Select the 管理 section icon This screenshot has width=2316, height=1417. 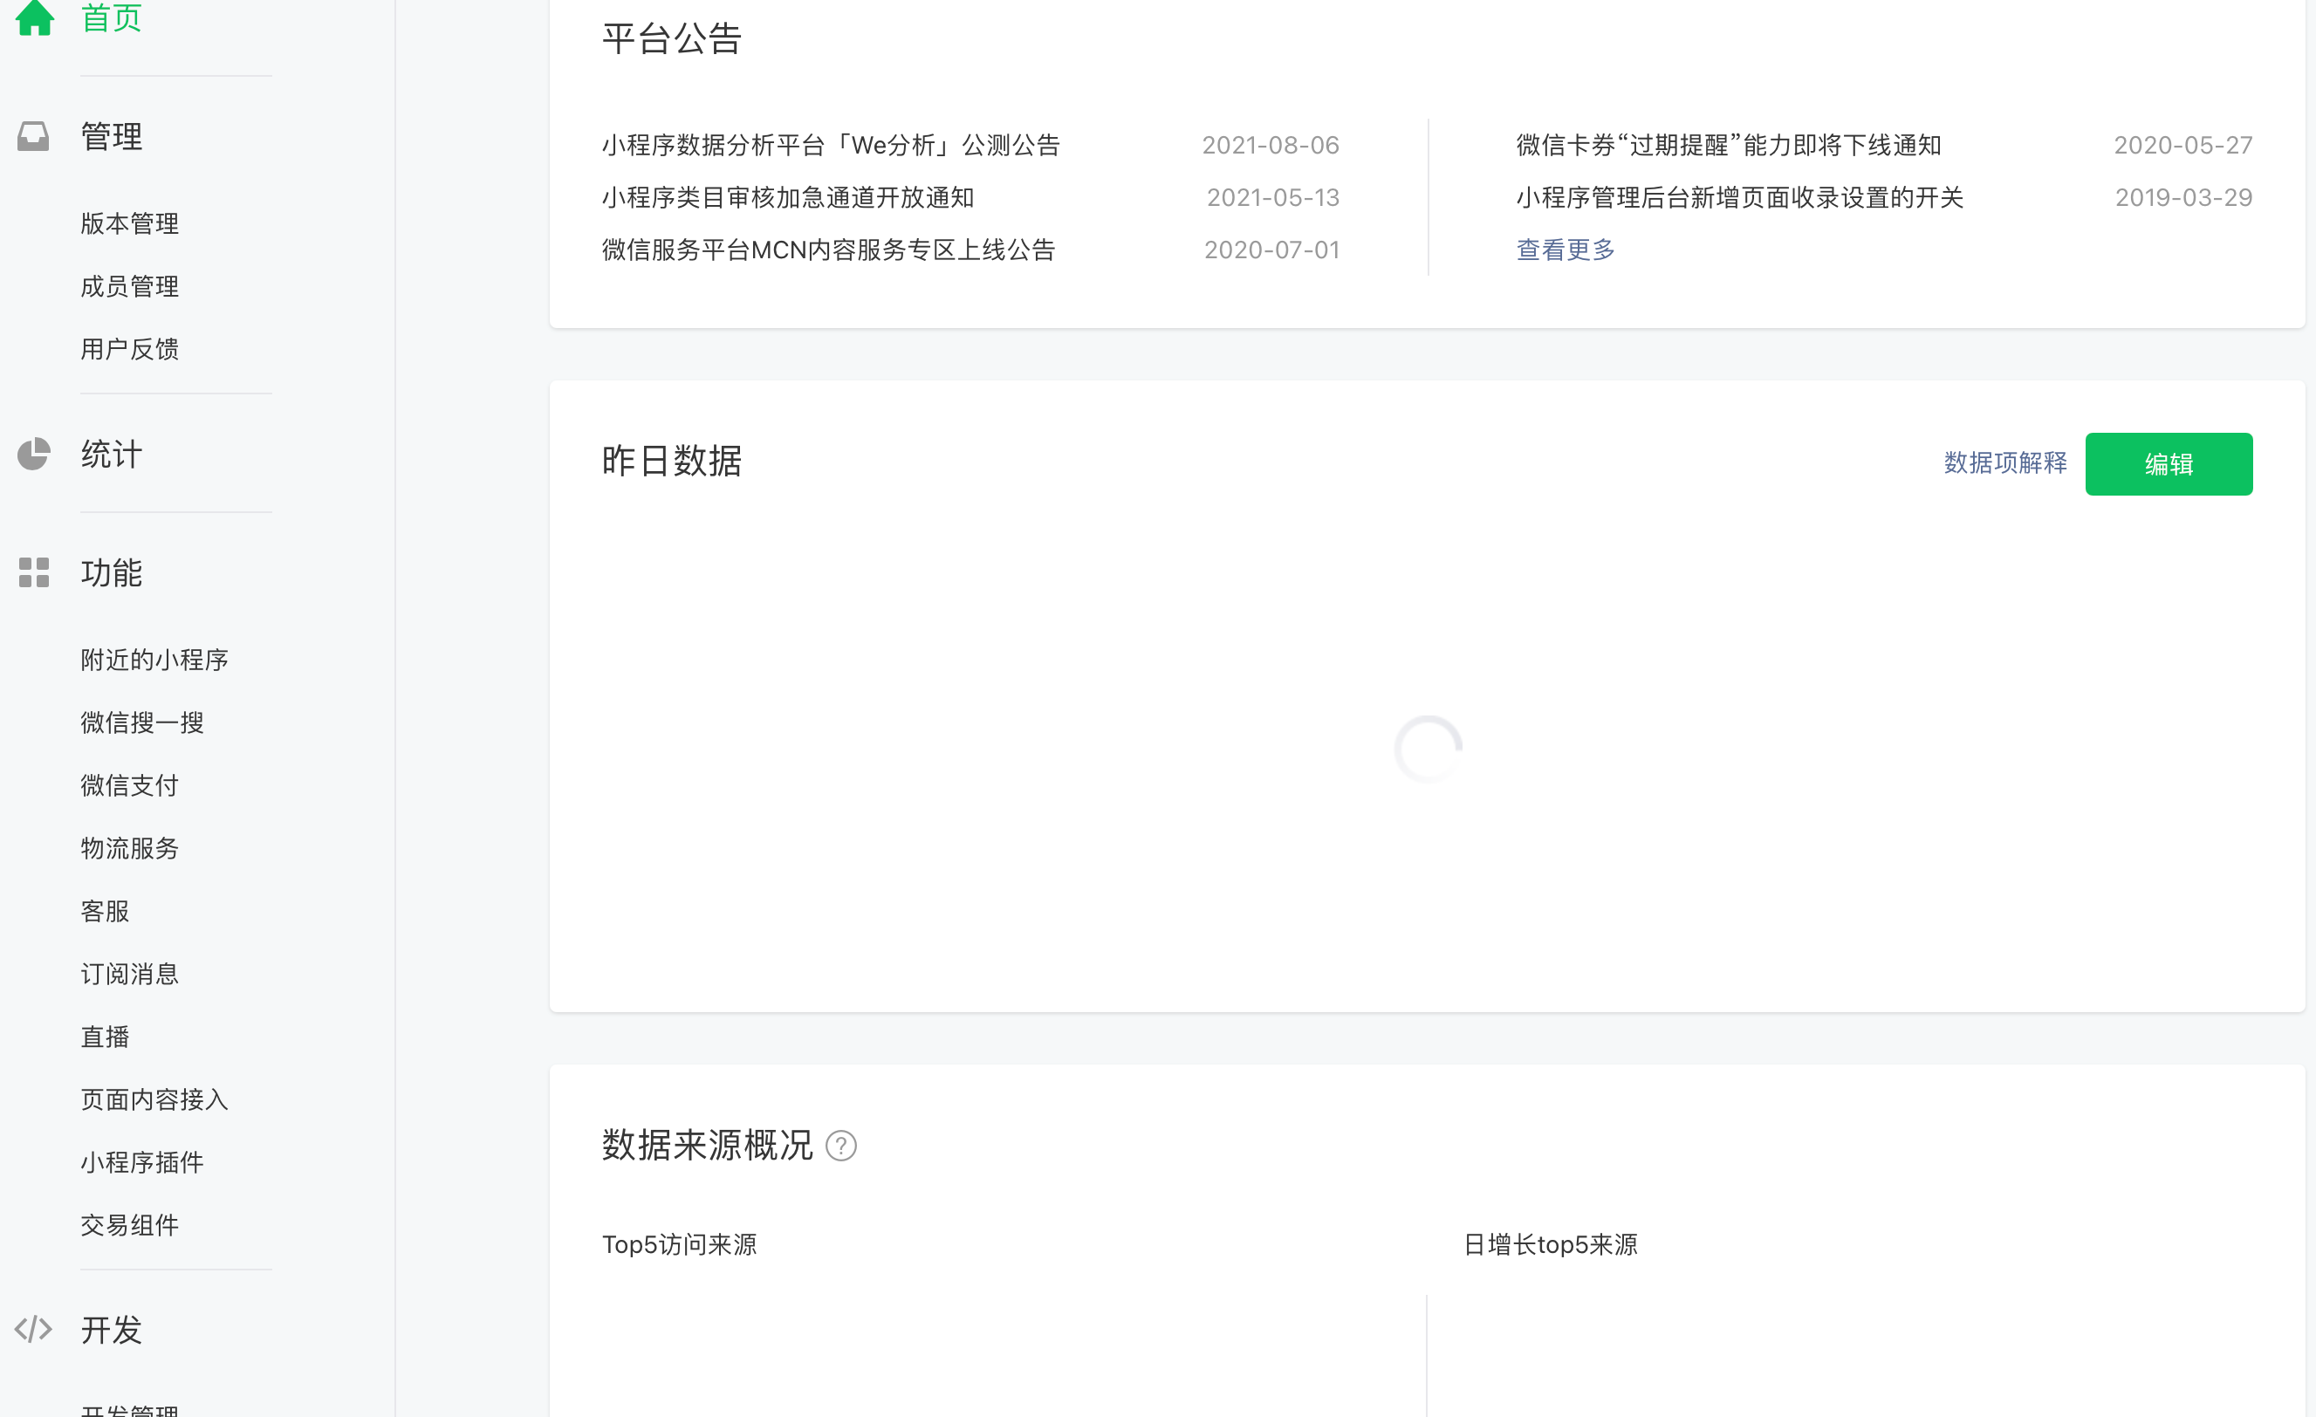tap(34, 135)
